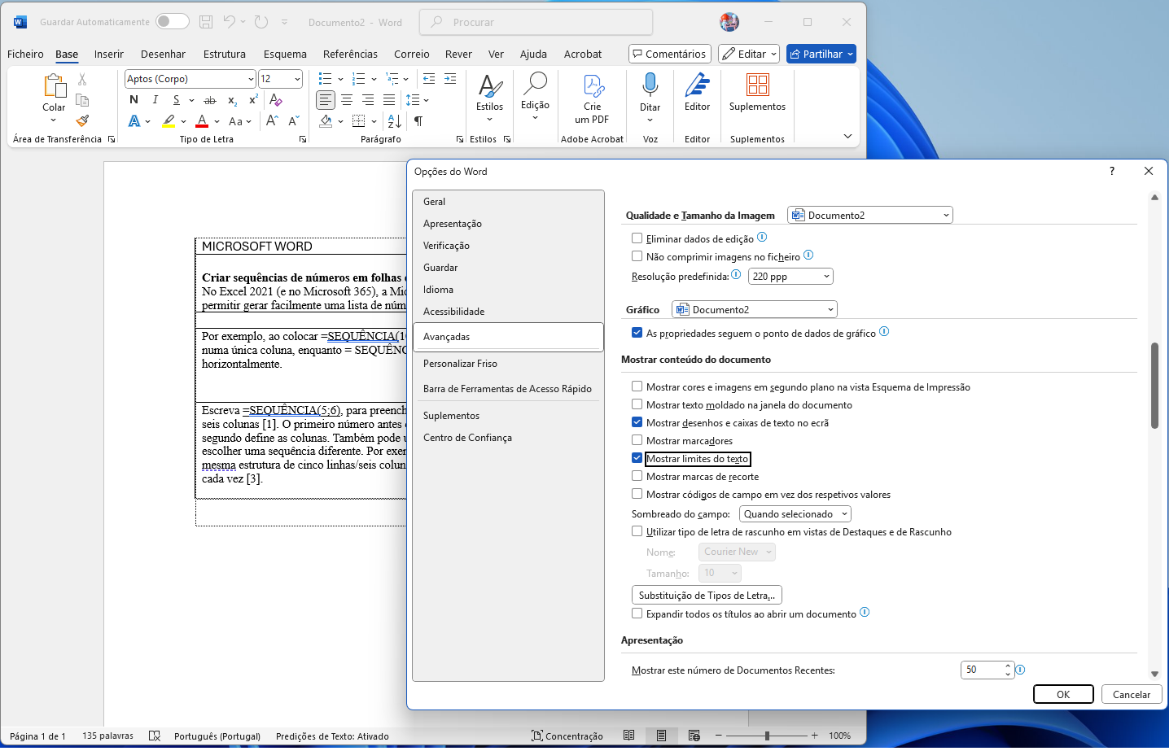1169x751 pixels.
Task: Click the Format Painter brush icon
Action: [x=82, y=120]
